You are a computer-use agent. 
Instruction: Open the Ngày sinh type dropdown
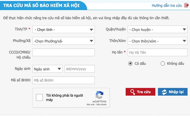47,69
